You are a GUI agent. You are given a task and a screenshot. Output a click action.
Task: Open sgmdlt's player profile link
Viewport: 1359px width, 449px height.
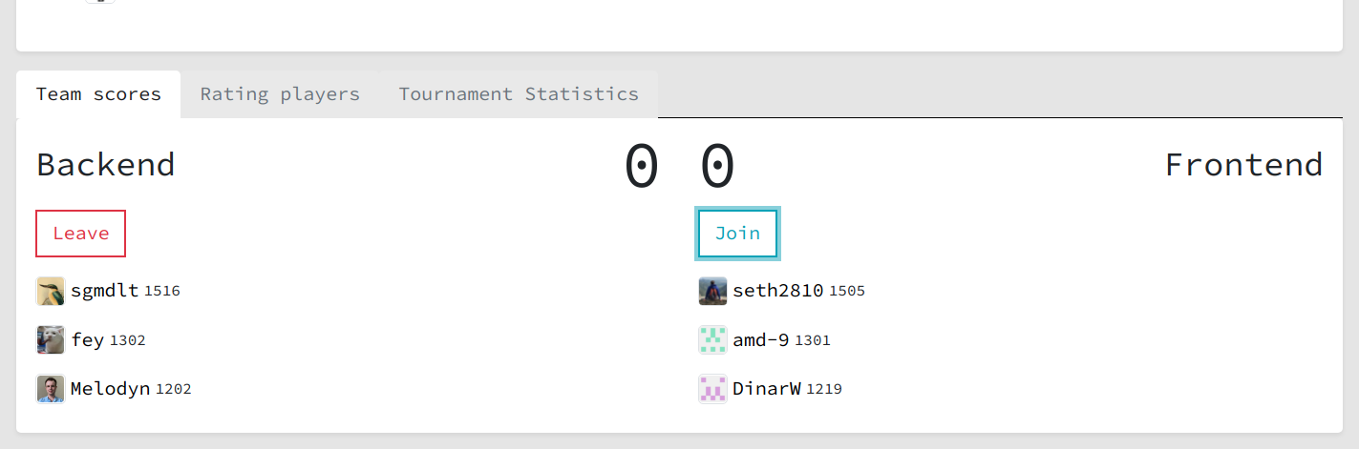point(105,291)
